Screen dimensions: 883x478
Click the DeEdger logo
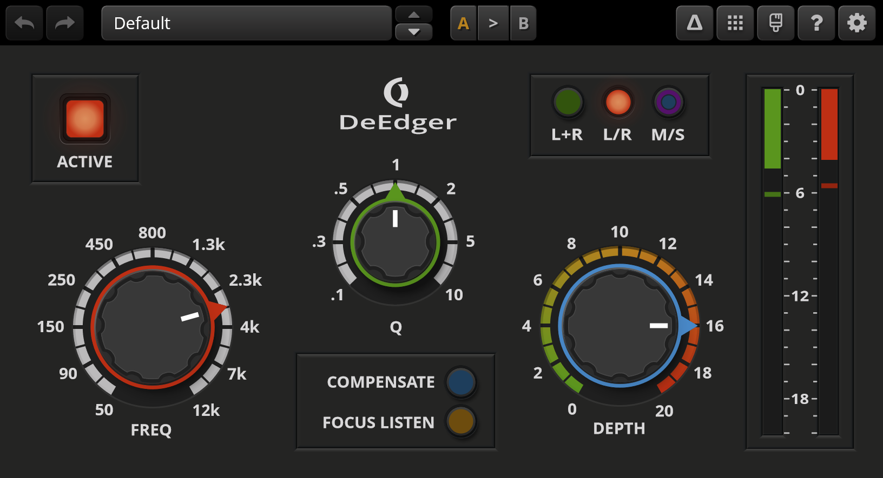pyautogui.click(x=398, y=105)
